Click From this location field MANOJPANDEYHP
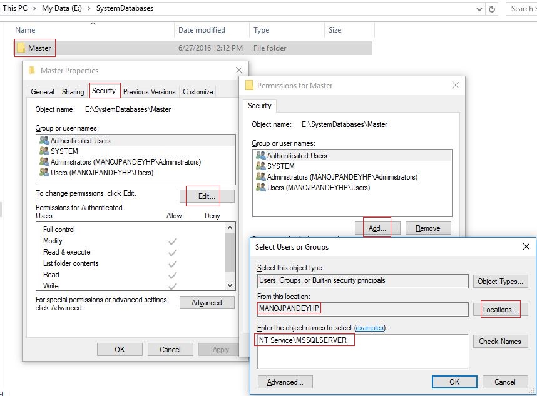Image resolution: width=537 pixels, height=396 pixels. click(x=362, y=309)
